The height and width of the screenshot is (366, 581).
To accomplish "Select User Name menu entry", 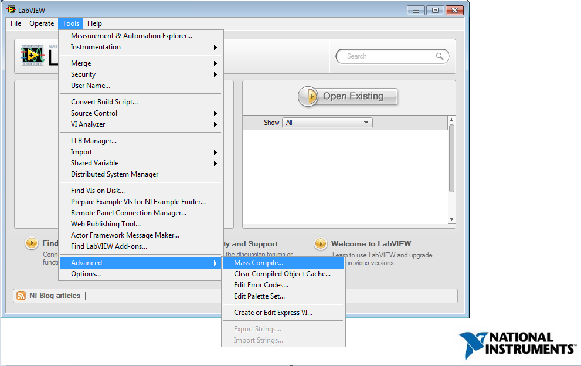I will click(141, 85).
